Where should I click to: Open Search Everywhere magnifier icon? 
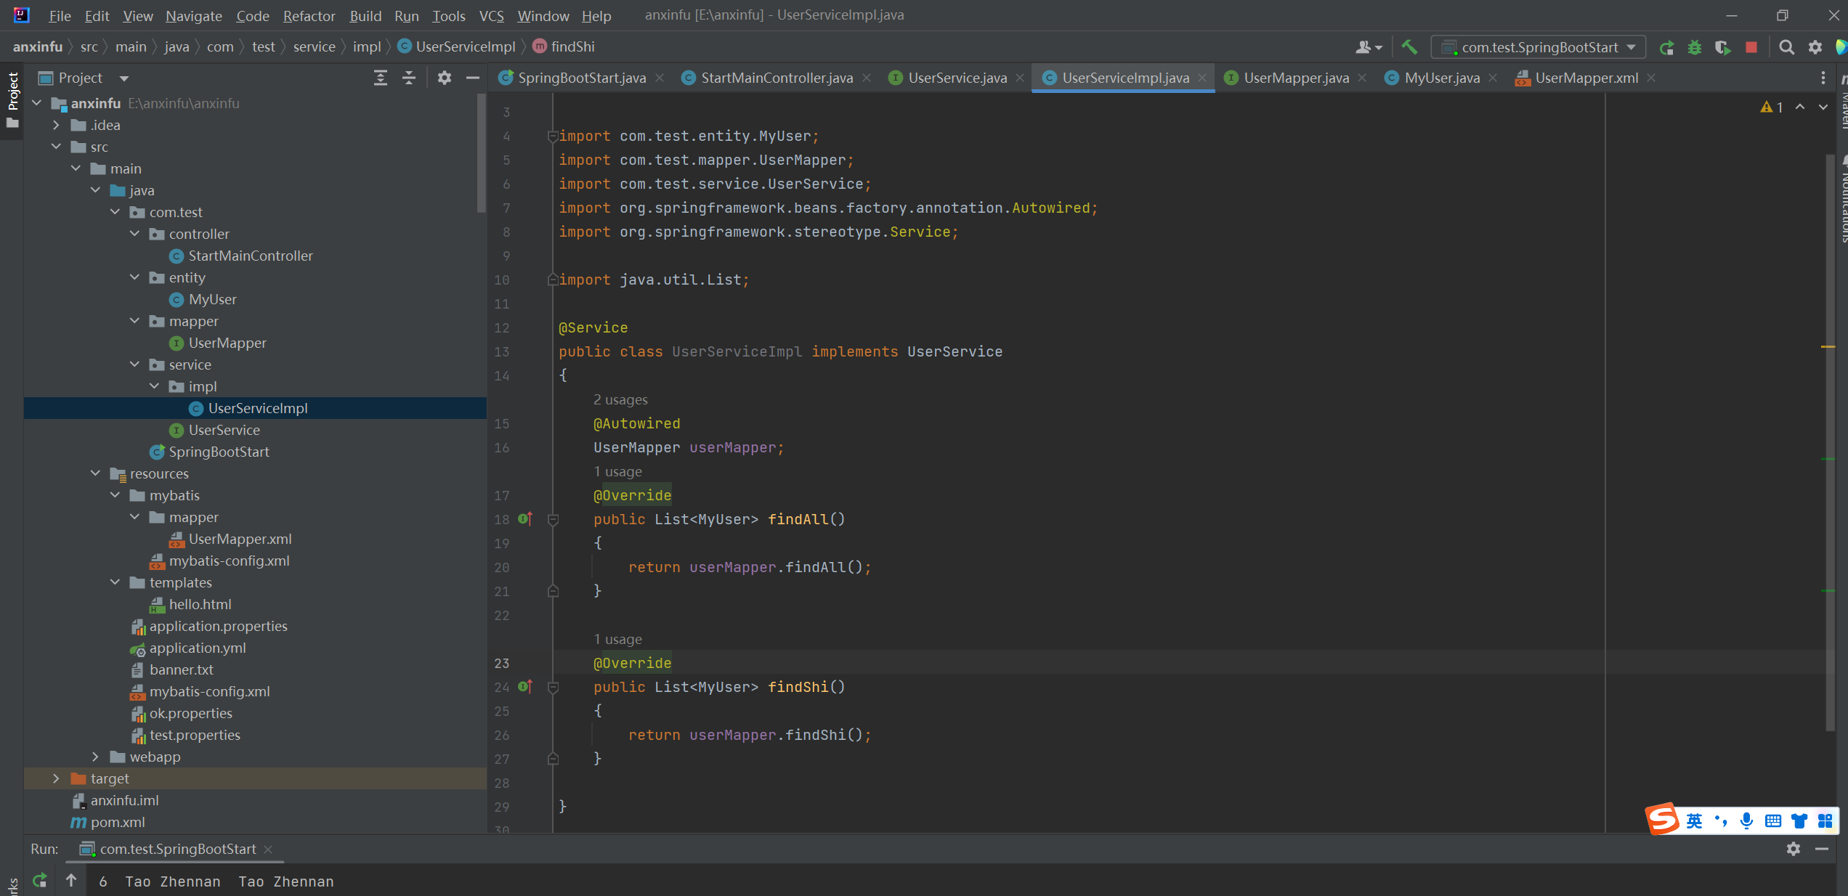pos(1786,47)
